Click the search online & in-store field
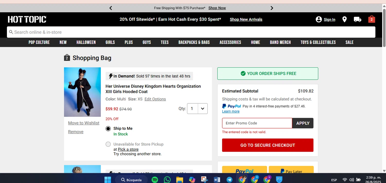The width and height of the screenshot is (386, 183). [x=191, y=32]
